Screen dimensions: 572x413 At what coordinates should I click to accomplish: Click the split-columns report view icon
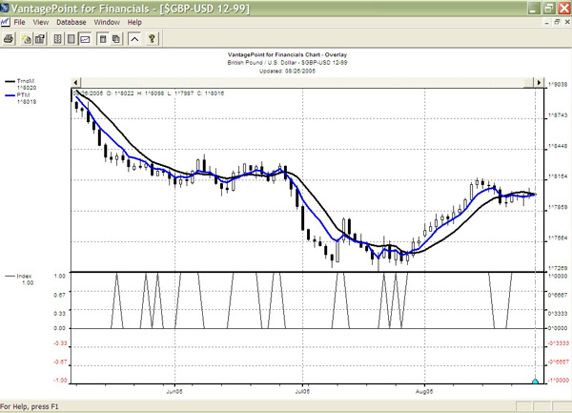[57, 39]
